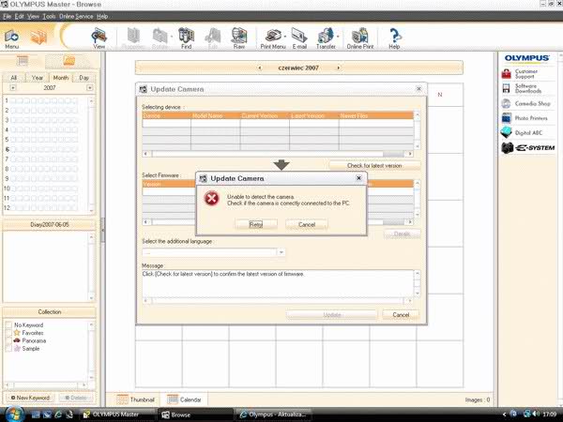Switch to the Thumbnail view tab
Image resolution: width=563 pixels, height=422 pixels.
(135, 399)
